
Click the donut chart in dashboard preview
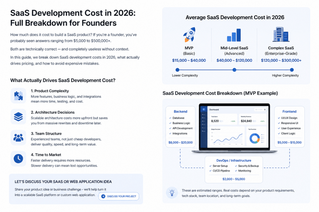[255, 138]
